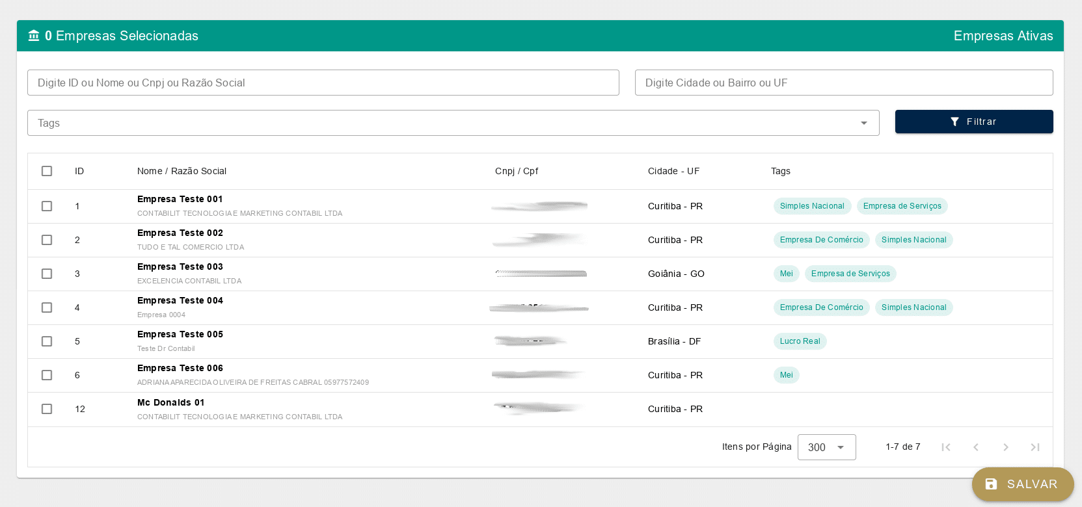Jump to the first page icon

click(946, 447)
